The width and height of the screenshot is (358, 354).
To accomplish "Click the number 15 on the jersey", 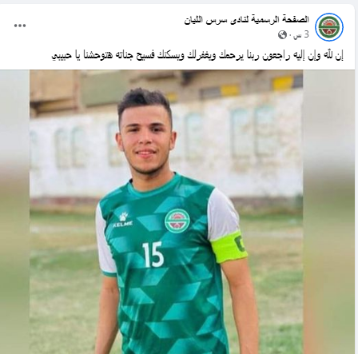I will click(153, 254).
